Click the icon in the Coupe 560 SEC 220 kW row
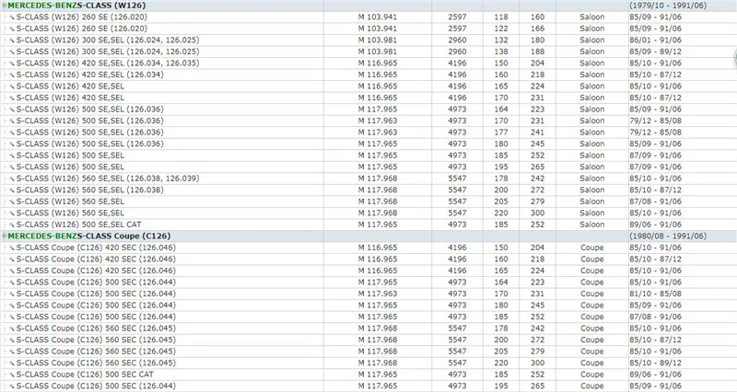 [12, 363]
